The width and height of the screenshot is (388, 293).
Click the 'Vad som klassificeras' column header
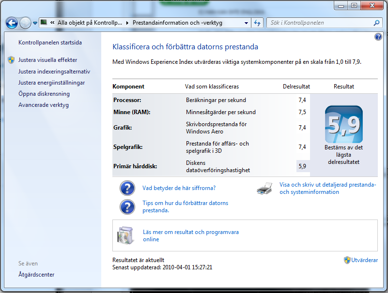[212, 87]
